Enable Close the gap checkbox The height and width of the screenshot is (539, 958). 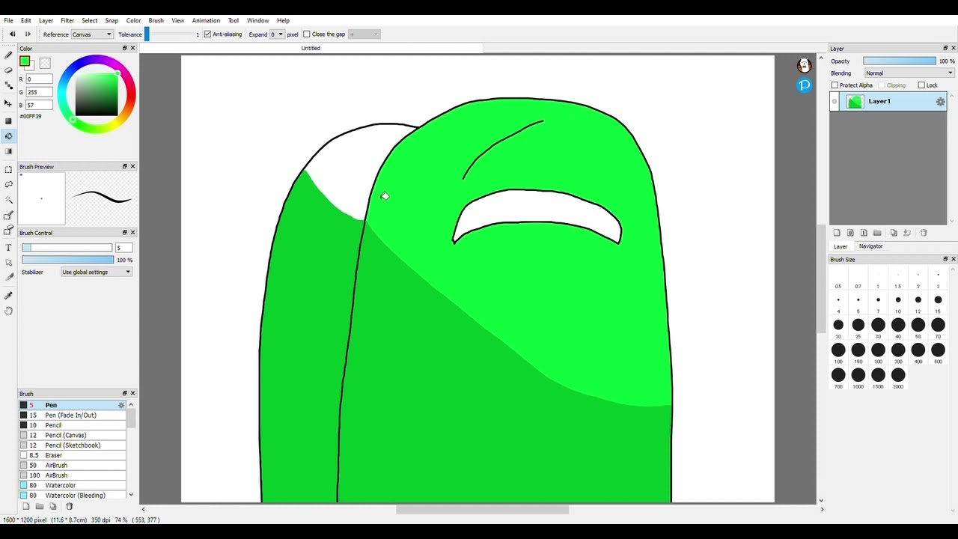coord(306,34)
